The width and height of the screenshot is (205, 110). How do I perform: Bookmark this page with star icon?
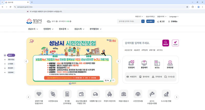pyautogui.click(x=187, y=7)
